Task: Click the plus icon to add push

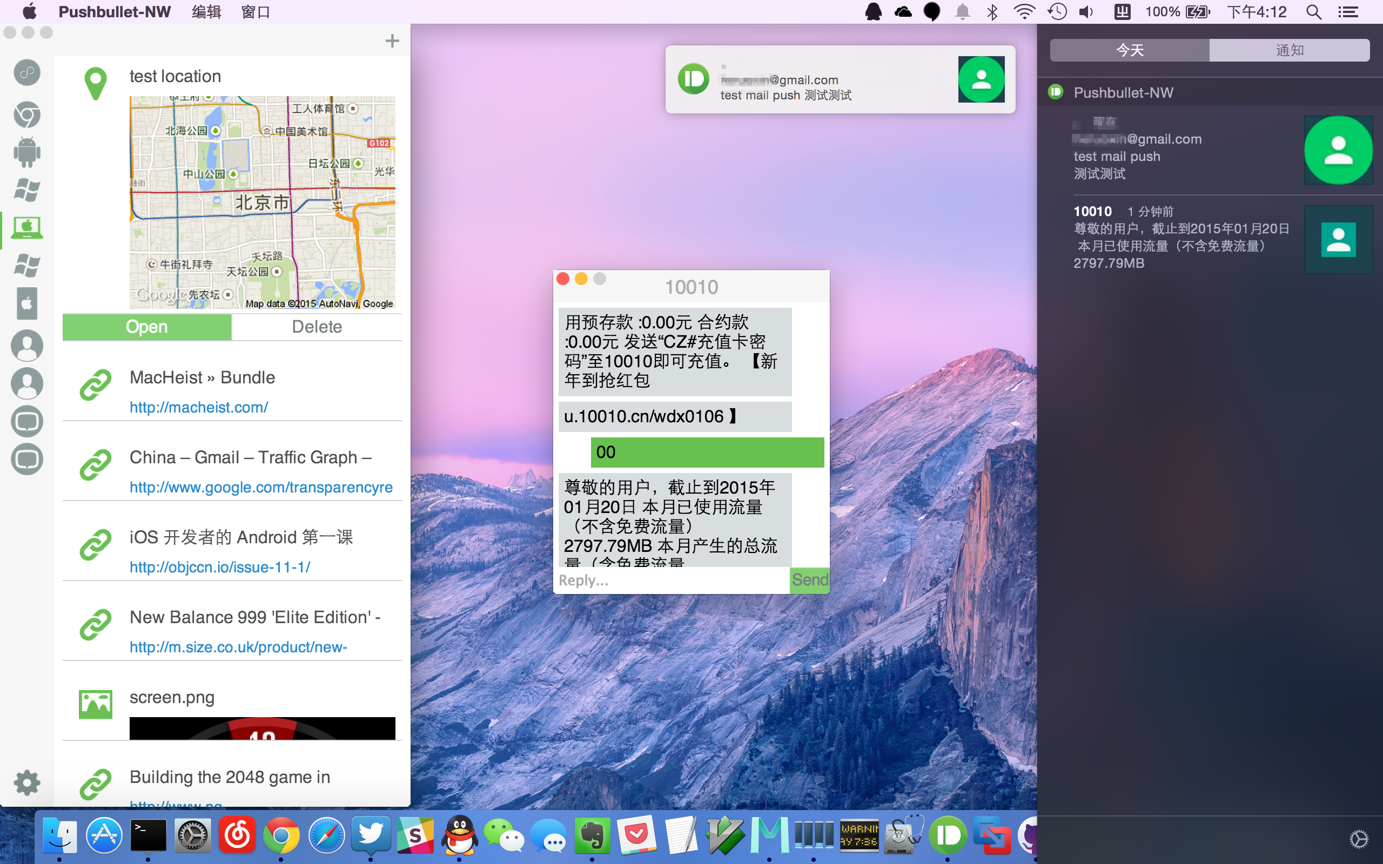Action: tap(392, 40)
